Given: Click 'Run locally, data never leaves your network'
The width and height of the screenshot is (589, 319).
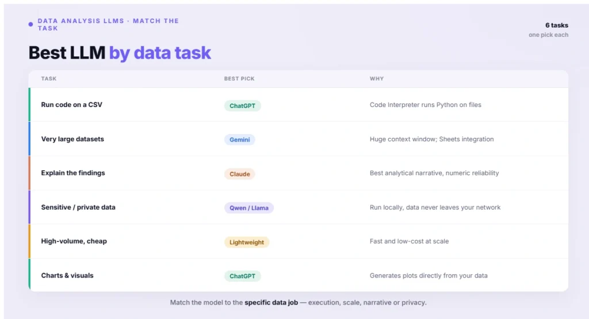Looking at the screenshot, I should (435, 207).
